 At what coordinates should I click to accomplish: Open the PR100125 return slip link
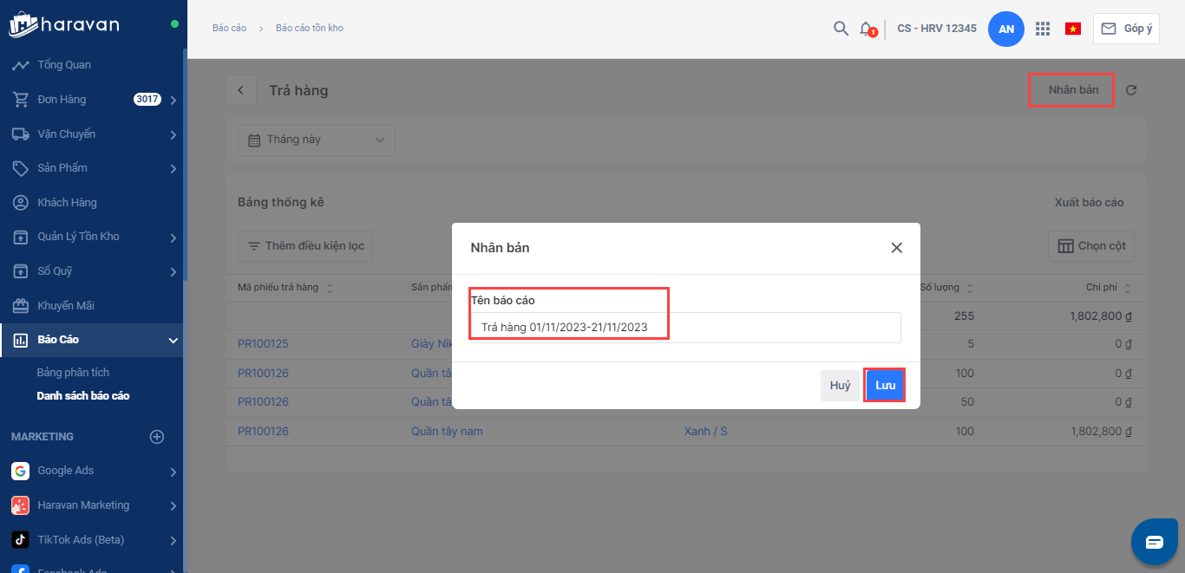[x=263, y=344]
